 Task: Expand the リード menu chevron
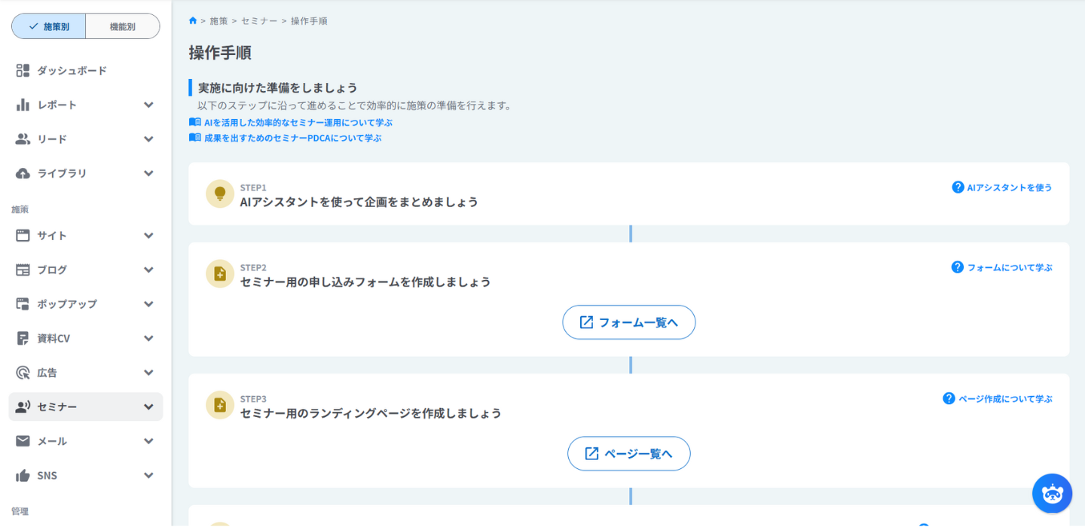pos(148,139)
